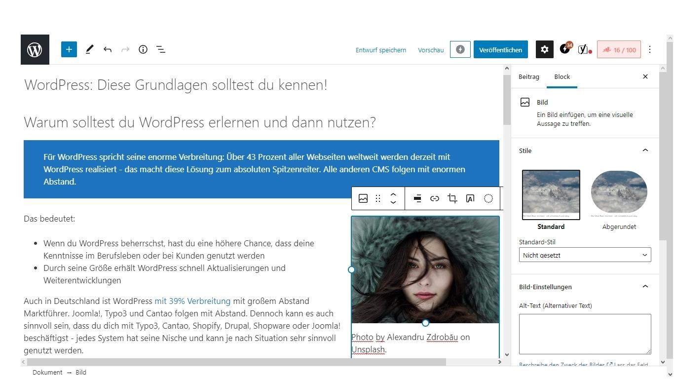
Task: Click the dotted circle duotone filter icon
Action: pyautogui.click(x=488, y=198)
